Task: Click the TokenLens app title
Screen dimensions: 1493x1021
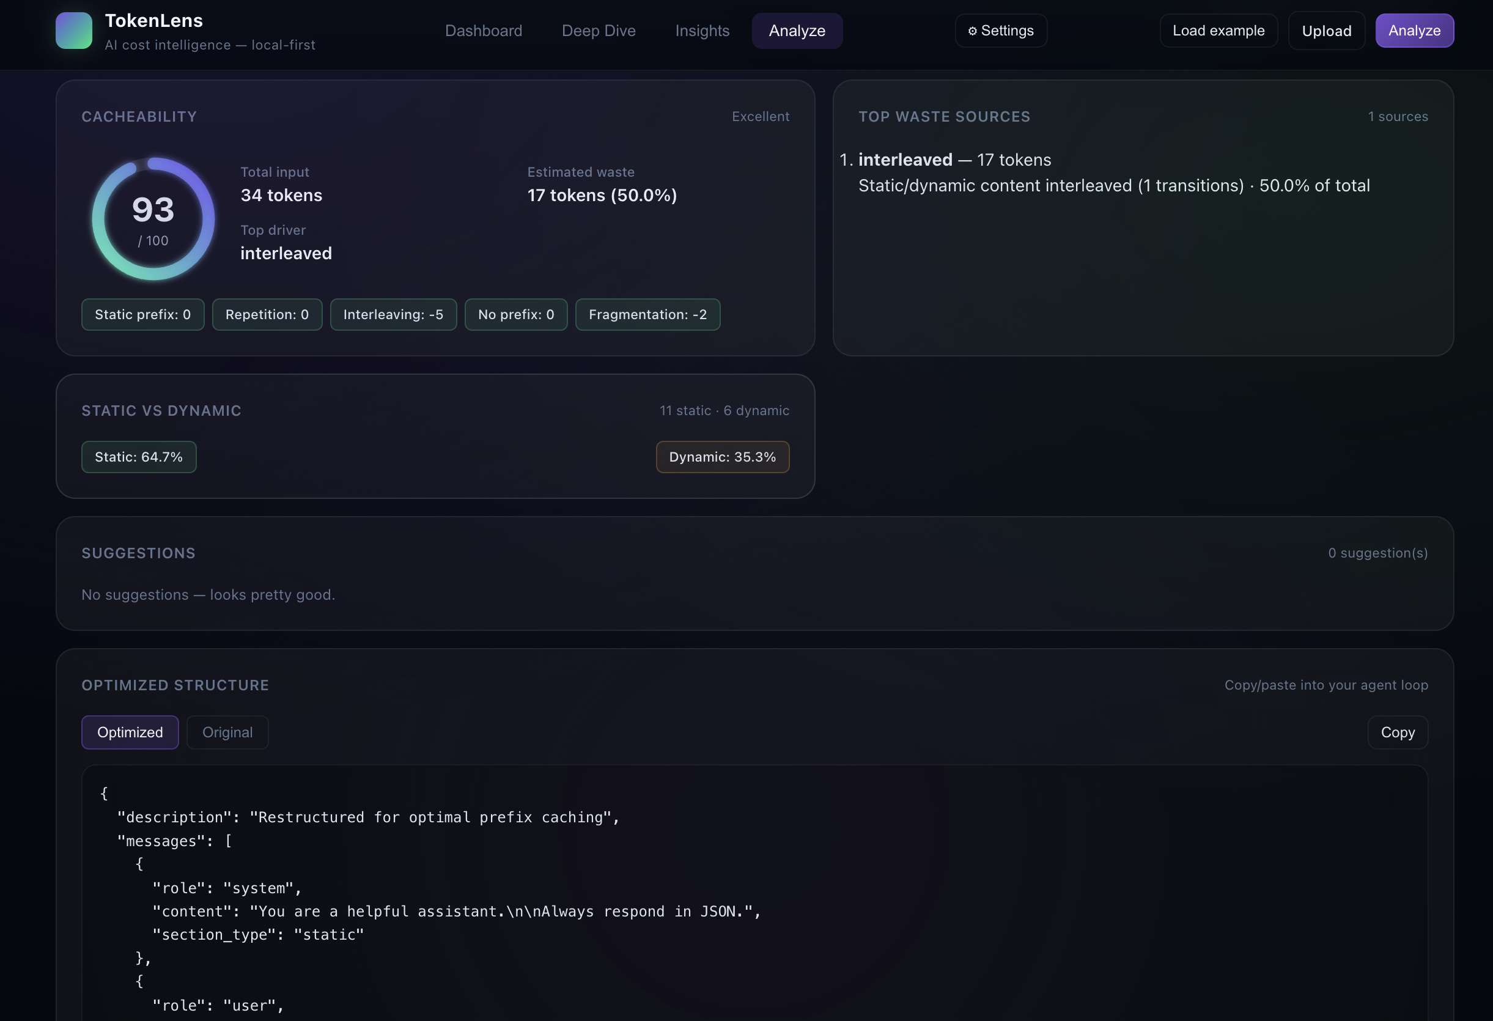Action: (x=154, y=21)
